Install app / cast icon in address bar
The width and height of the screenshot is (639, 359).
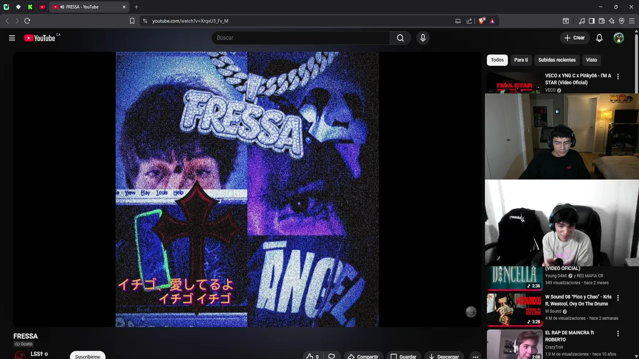pyautogui.click(x=458, y=21)
